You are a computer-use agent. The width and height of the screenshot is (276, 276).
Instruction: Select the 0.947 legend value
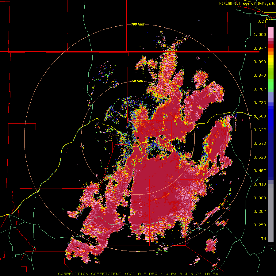click(x=260, y=48)
